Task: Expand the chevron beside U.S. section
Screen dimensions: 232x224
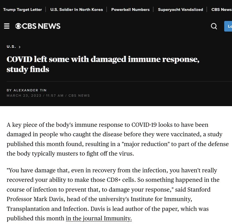Action: 20,47
